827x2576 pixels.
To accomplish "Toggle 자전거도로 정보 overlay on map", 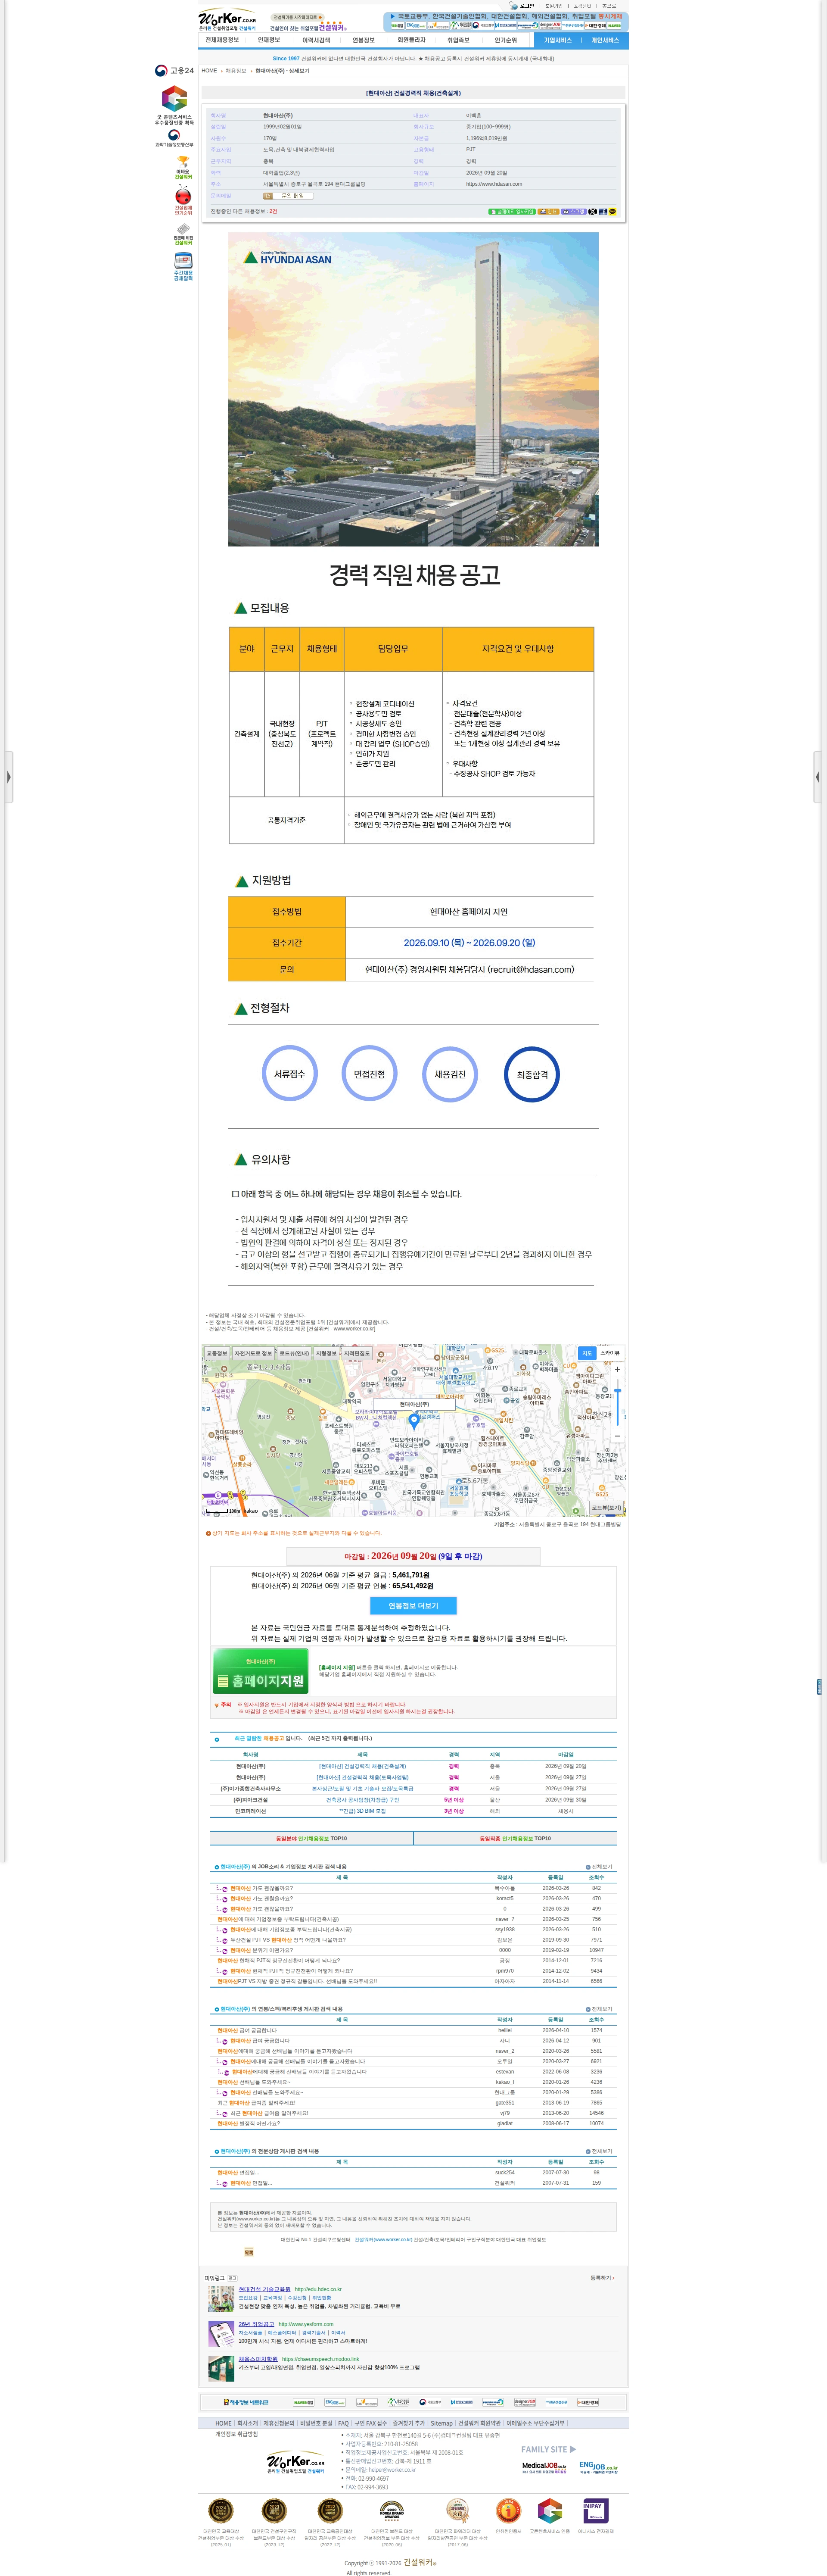I will (253, 1353).
